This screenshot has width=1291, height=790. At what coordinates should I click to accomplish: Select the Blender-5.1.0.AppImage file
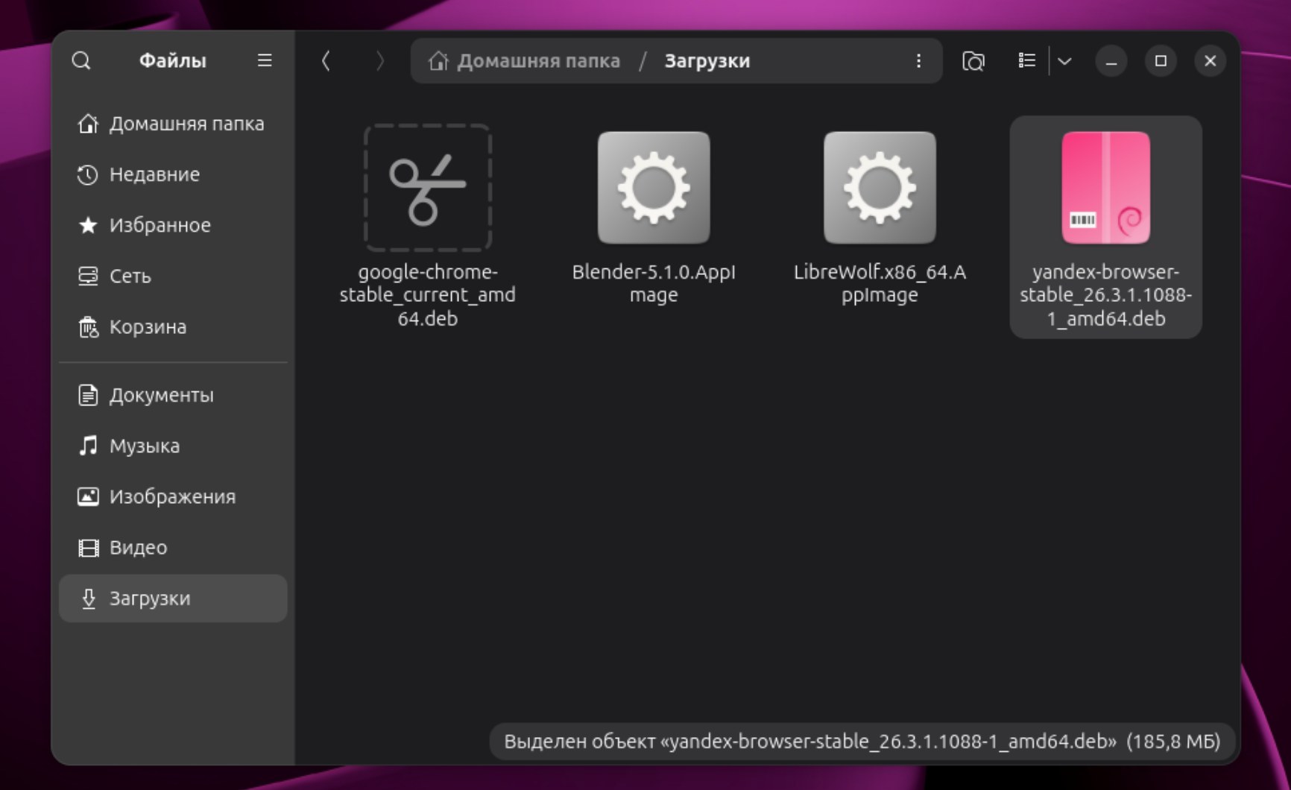point(653,188)
